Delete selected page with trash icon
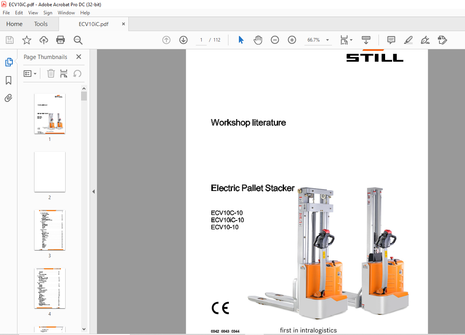This screenshot has height=335, width=465. point(51,73)
